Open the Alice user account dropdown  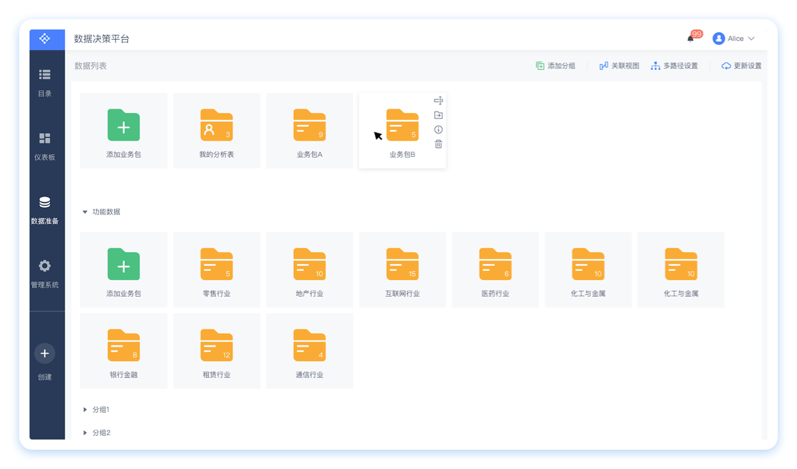734,38
